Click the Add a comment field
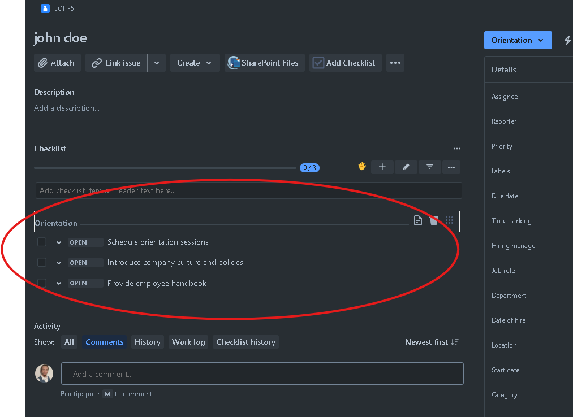The image size is (573, 417). click(262, 373)
